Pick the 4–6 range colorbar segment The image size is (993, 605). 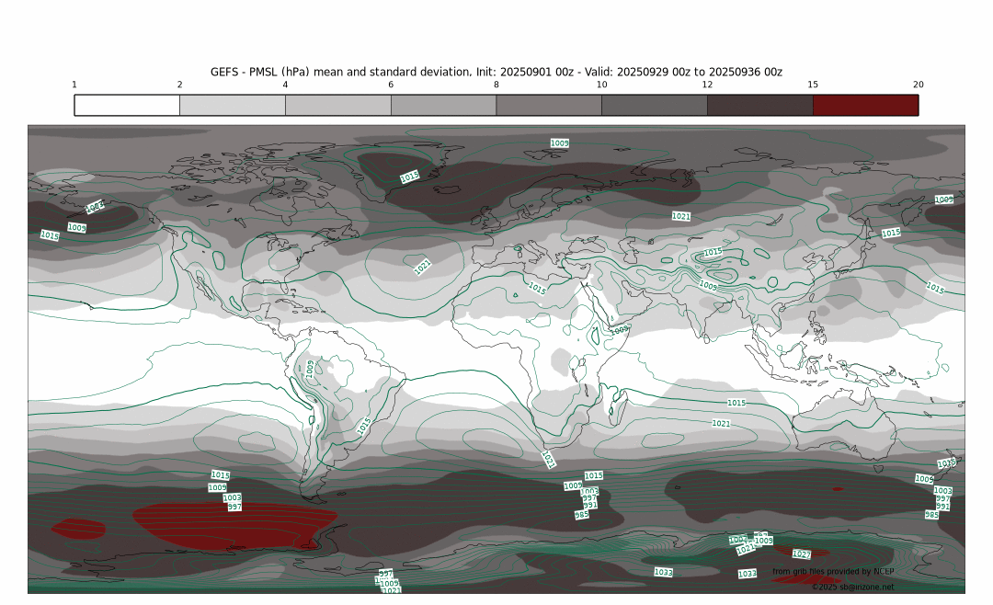(x=337, y=105)
